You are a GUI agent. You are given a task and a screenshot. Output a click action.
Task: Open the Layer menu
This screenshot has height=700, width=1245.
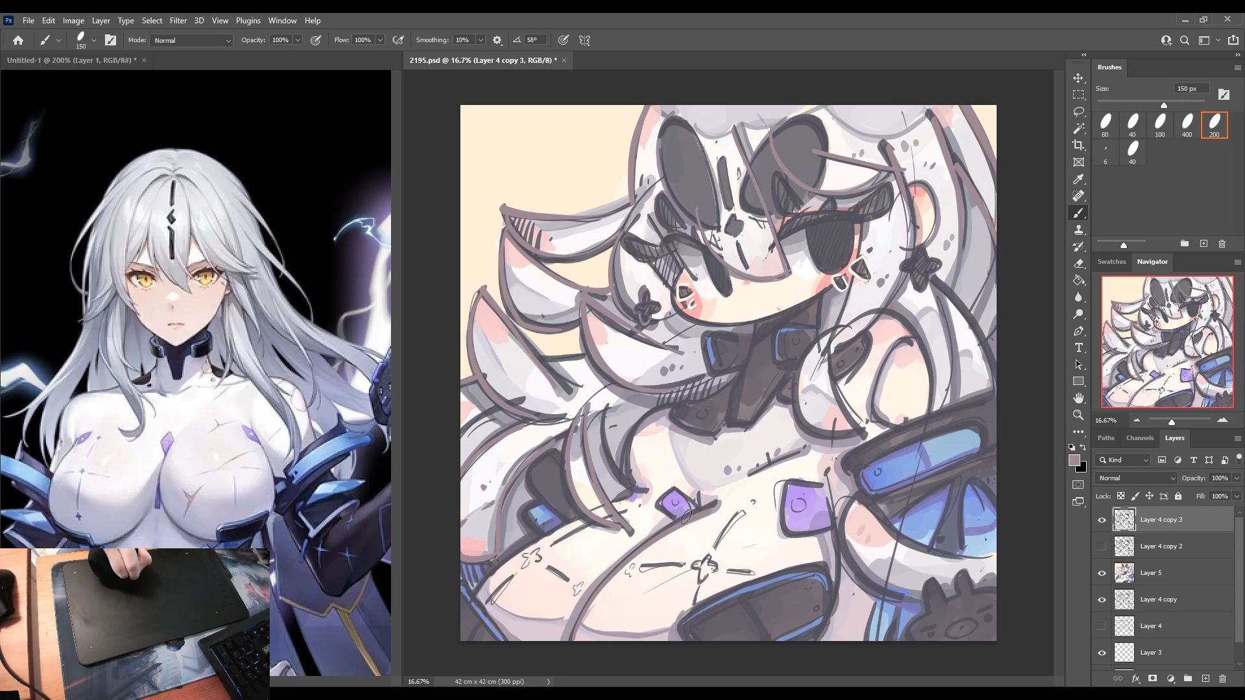[x=101, y=21]
